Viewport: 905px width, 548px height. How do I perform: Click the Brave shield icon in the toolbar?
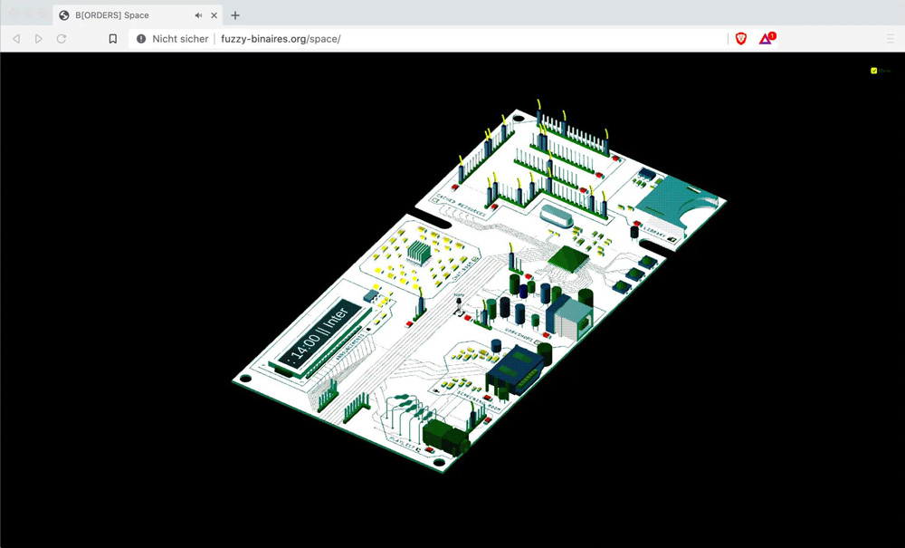coord(739,38)
